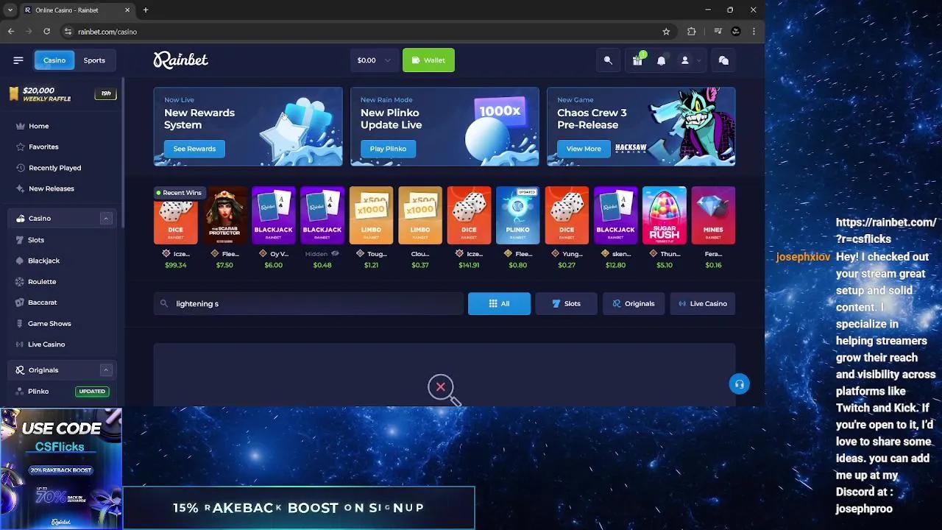Open browser three-dot menu
The width and height of the screenshot is (942, 530).
click(754, 32)
